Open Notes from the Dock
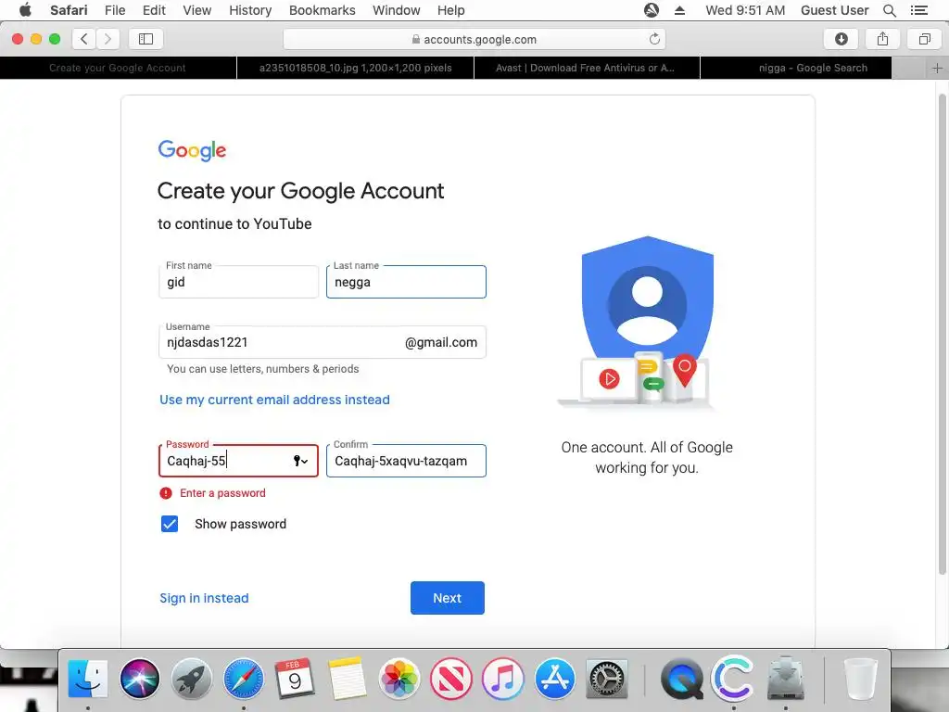 347,679
